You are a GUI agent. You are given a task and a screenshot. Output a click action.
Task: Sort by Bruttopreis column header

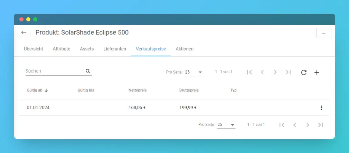coord(189,90)
